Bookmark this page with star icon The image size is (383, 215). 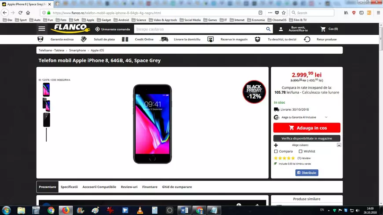coord(284,13)
